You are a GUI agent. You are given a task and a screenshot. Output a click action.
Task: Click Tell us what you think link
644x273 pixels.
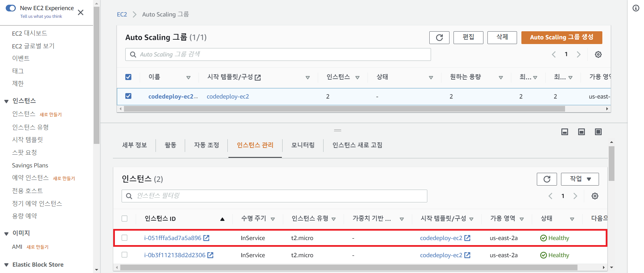tap(41, 16)
